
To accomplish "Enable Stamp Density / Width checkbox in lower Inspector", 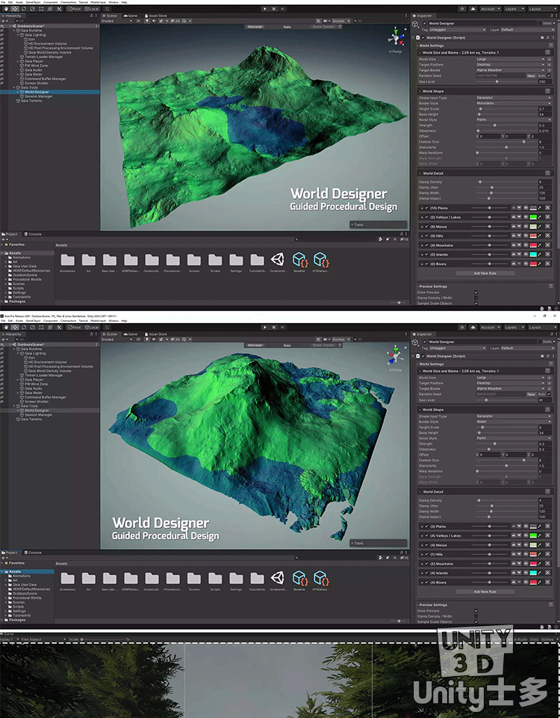I will coord(476,616).
